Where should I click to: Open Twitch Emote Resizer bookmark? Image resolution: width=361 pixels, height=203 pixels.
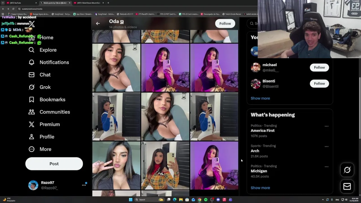pos(231,14)
